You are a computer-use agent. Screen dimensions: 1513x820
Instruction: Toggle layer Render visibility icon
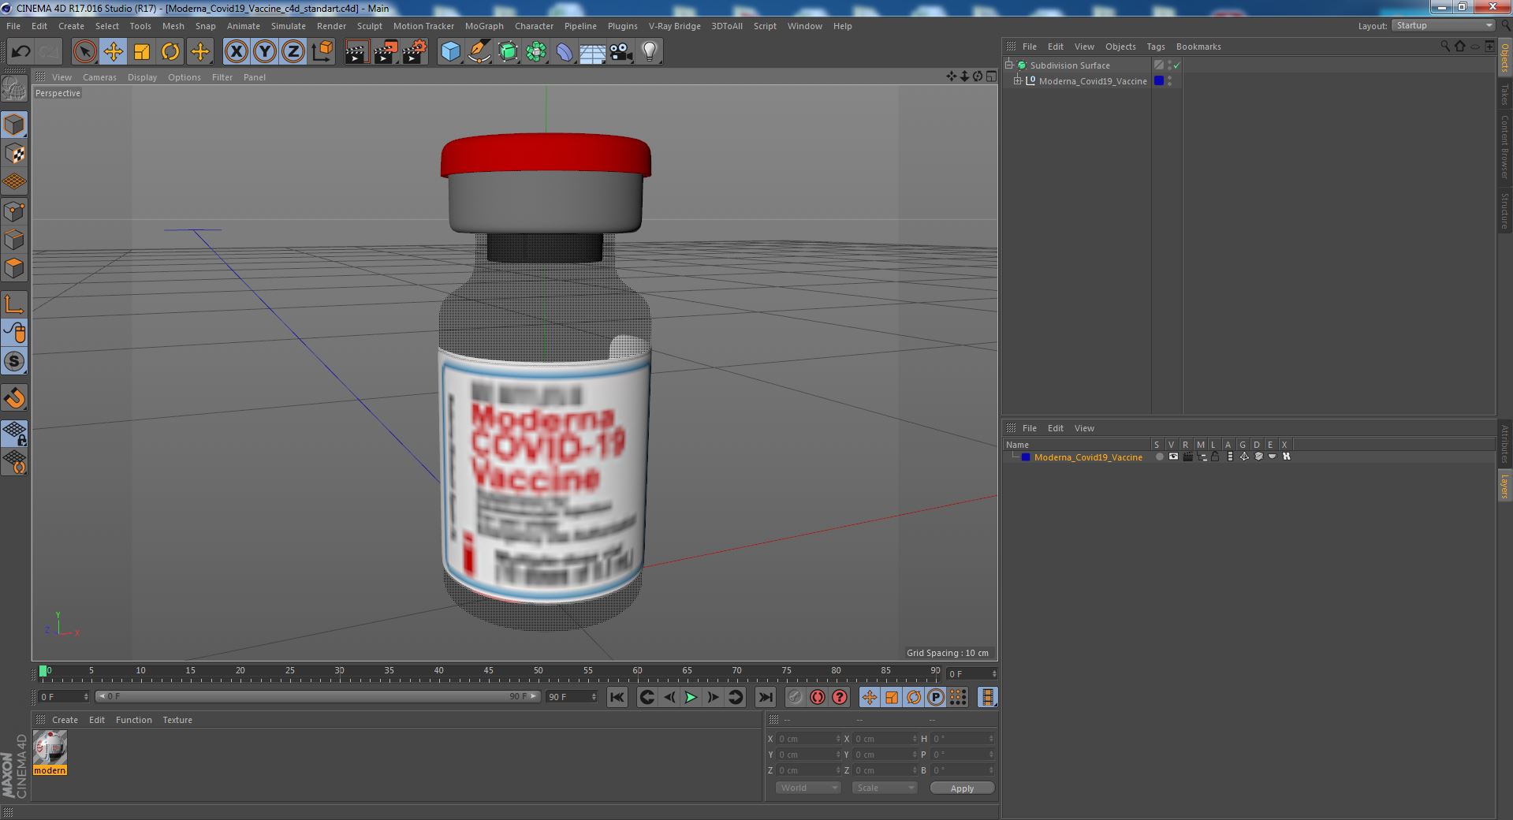pyautogui.click(x=1187, y=457)
